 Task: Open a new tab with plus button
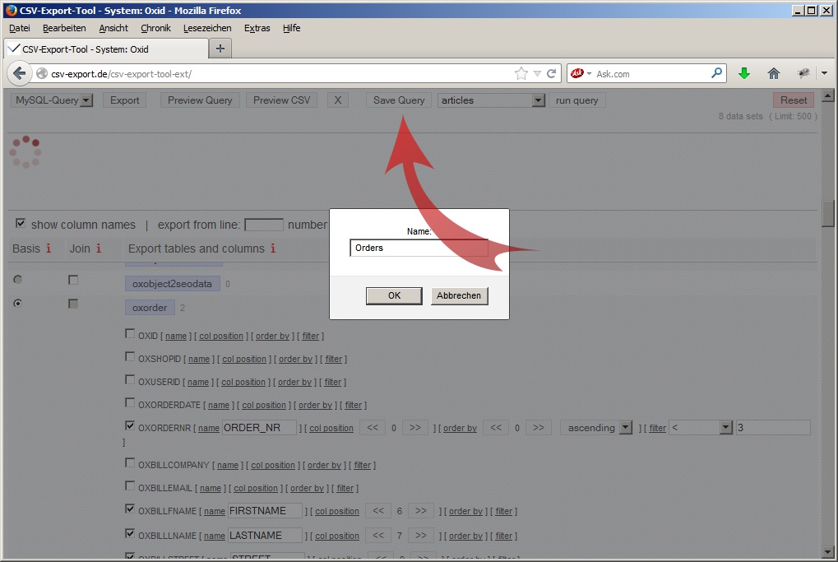(x=220, y=49)
